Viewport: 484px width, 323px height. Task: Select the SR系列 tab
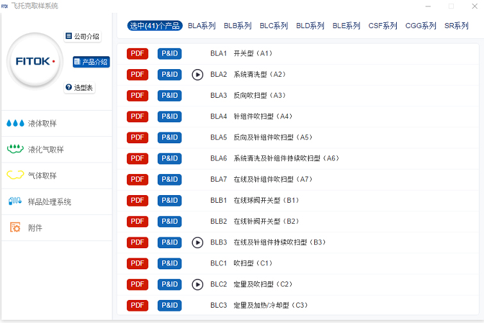[x=456, y=26]
